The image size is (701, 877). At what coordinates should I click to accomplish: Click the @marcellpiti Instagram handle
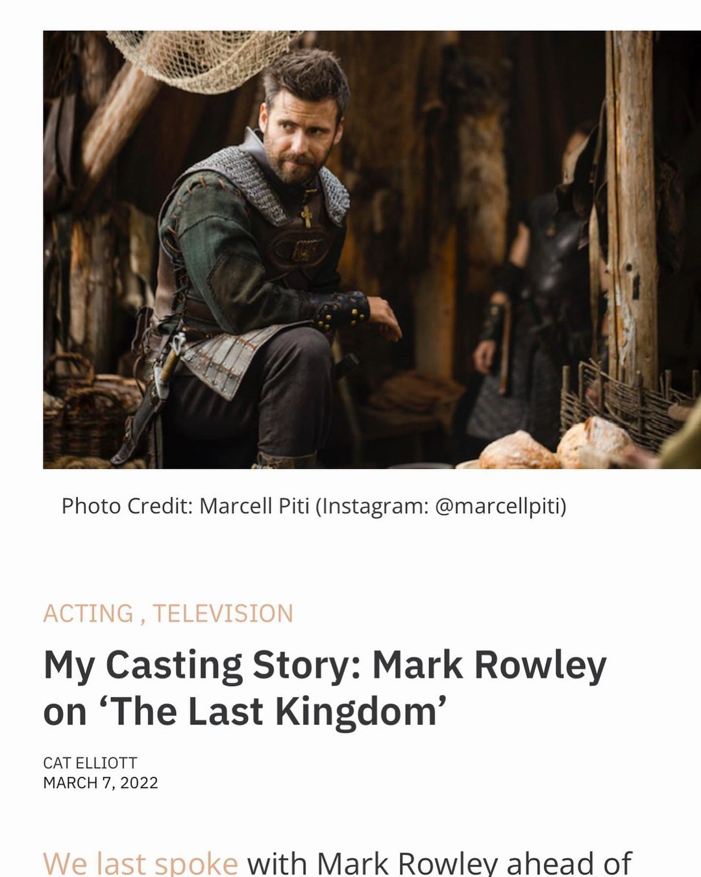500,505
